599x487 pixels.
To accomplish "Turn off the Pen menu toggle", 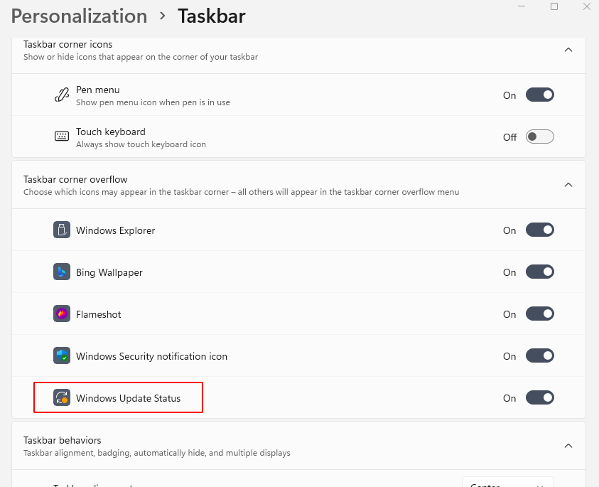I will coord(540,95).
